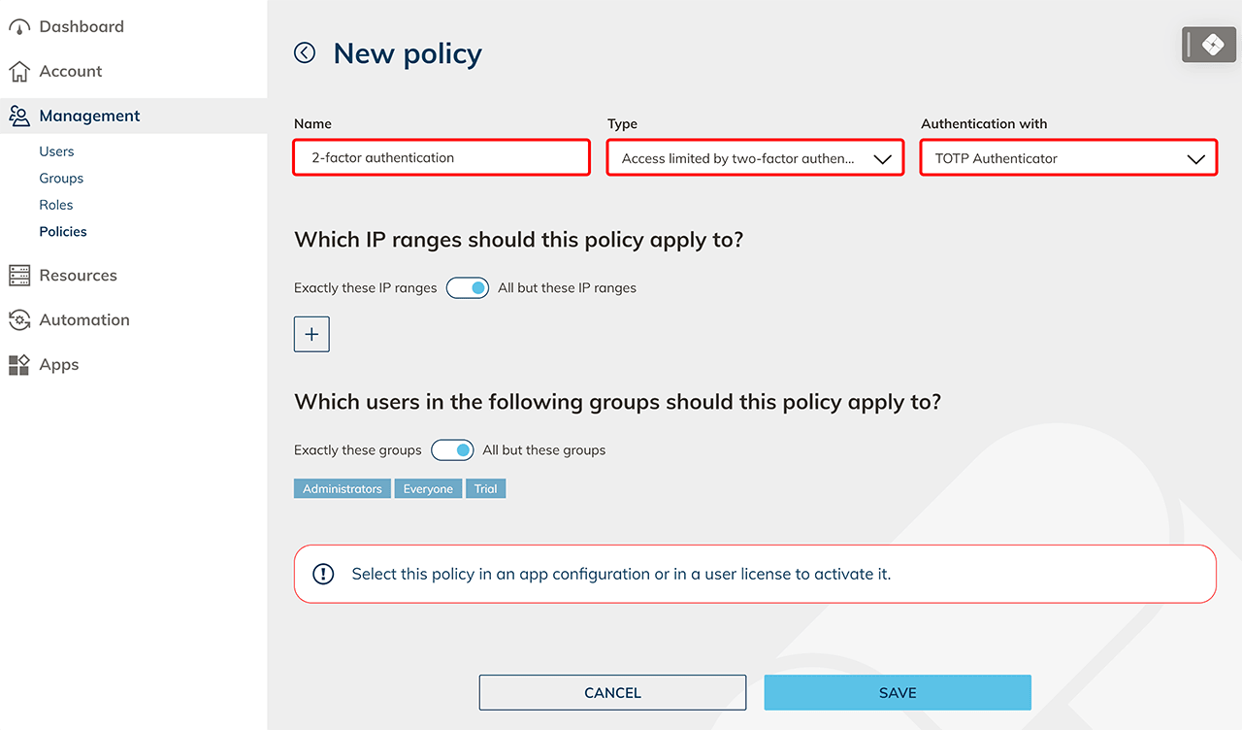Toggle the IP ranges exact/all-but switch

point(468,288)
